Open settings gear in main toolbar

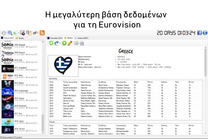4,33
